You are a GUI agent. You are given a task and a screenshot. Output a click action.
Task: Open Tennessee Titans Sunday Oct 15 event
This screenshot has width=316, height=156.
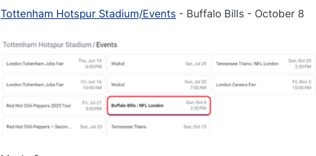[159, 127]
